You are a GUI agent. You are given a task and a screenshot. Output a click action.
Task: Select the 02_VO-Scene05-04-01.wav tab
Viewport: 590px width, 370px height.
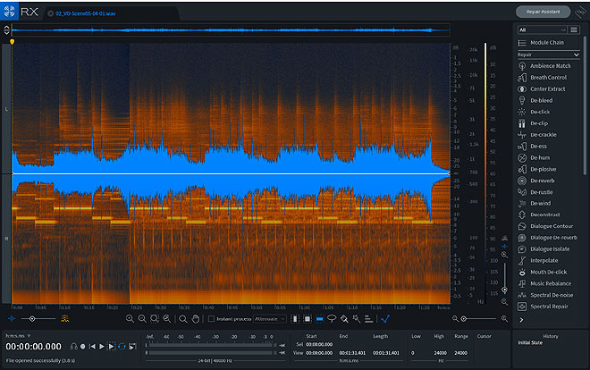86,13
